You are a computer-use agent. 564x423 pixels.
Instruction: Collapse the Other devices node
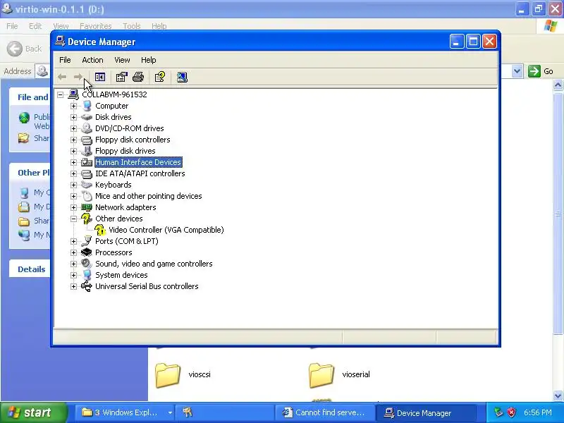[73, 219]
